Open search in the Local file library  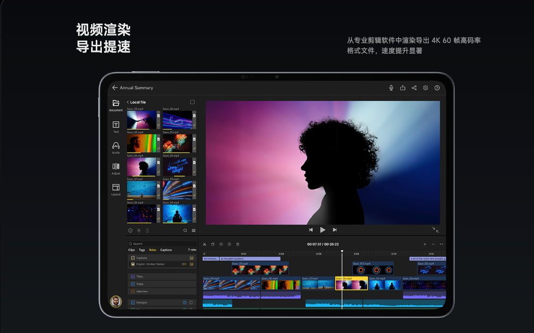[x=185, y=230]
